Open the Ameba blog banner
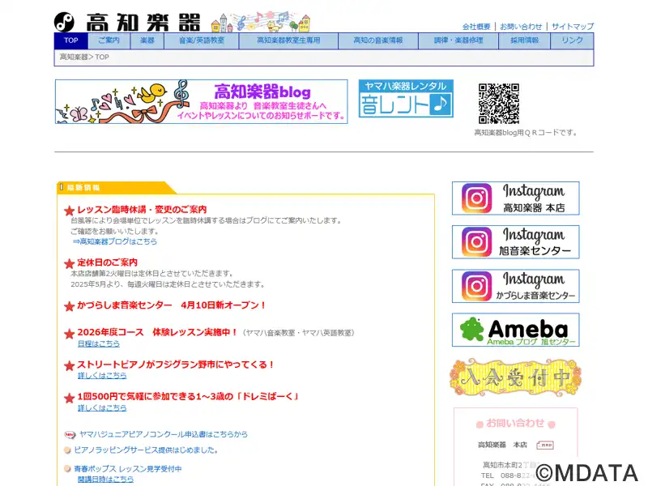This screenshot has height=486, width=648. coord(516,330)
